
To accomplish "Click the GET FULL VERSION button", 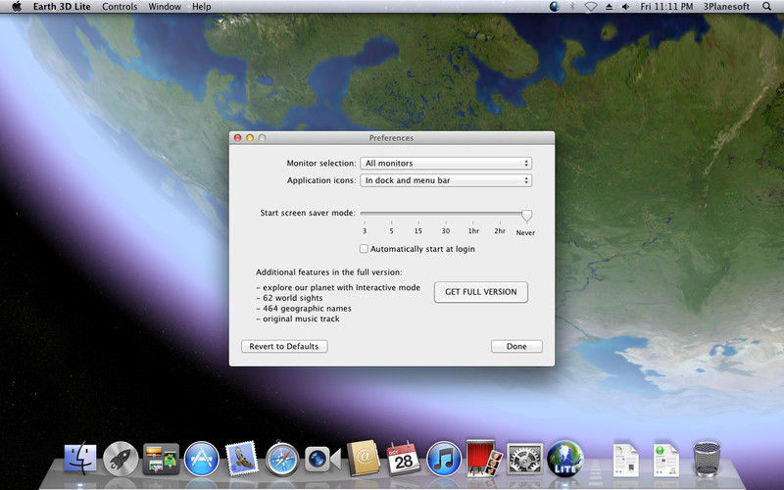I will [481, 292].
